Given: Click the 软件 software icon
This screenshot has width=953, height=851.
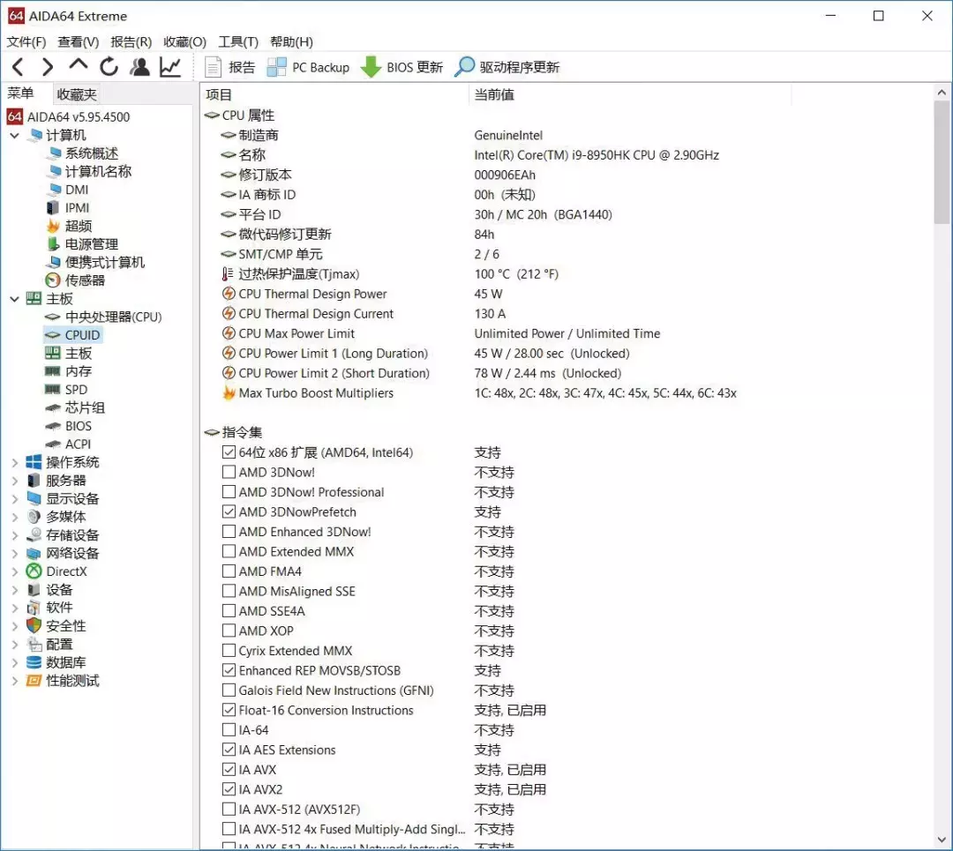Looking at the screenshot, I should pyautogui.click(x=34, y=608).
